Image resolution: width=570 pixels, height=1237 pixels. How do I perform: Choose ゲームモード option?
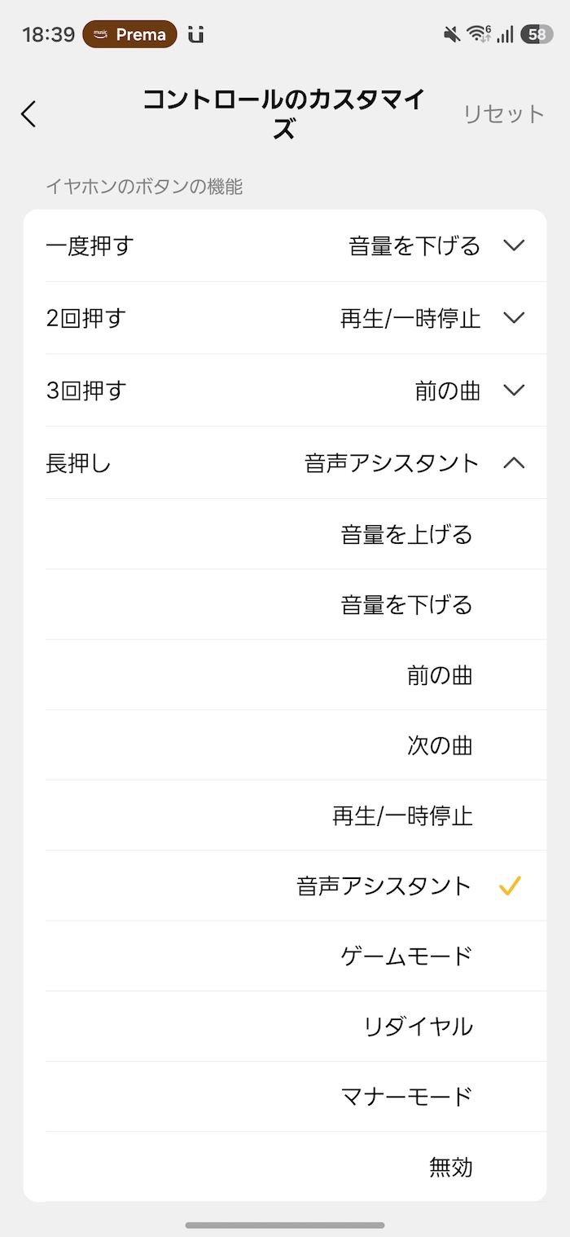(406, 956)
